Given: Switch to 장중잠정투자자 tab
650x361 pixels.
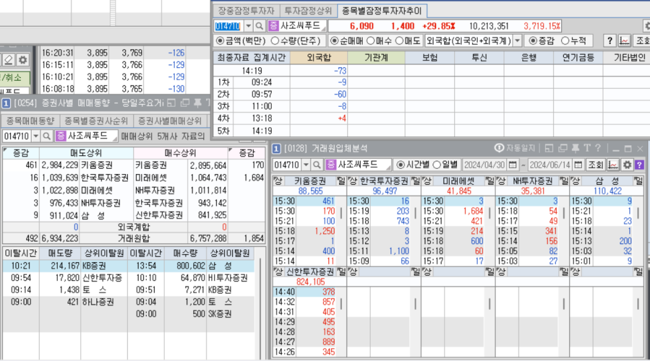Looking at the screenshot, I should click(246, 11).
